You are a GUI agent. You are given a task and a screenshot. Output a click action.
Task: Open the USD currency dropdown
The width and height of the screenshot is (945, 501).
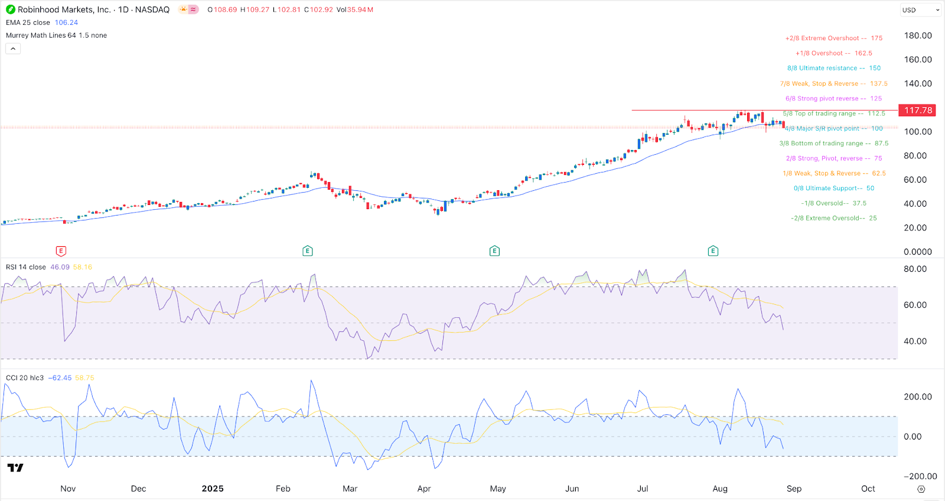pos(920,10)
